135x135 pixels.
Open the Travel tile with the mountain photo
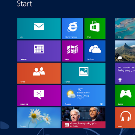coord(125,51)
